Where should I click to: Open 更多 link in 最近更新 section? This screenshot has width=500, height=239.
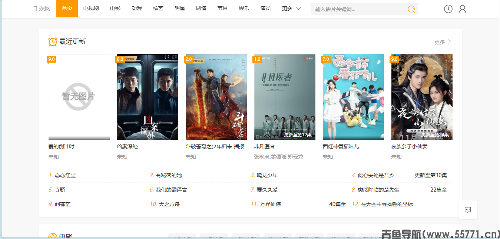click(x=443, y=42)
